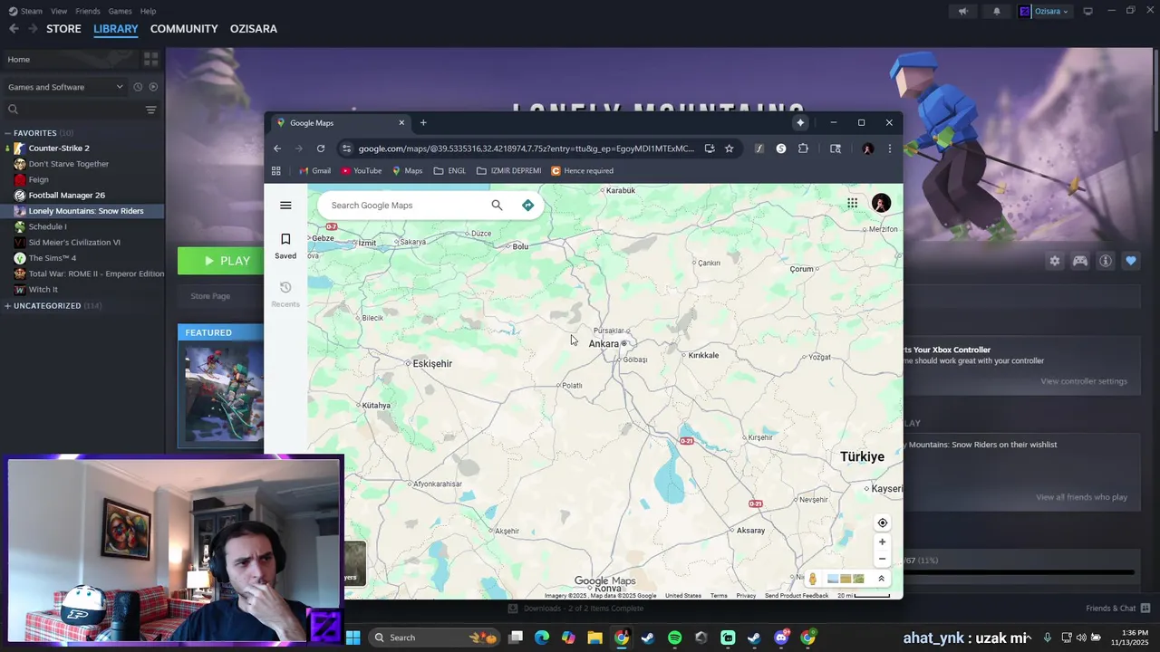This screenshot has width=1160, height=652.
Task: Open the Steam Games menu
Action: click(120, 11)
